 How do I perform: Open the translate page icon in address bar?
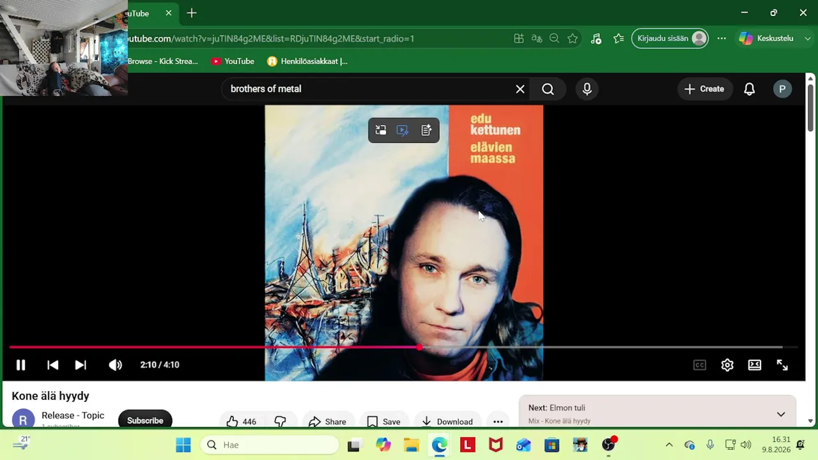tap(537, 38)
